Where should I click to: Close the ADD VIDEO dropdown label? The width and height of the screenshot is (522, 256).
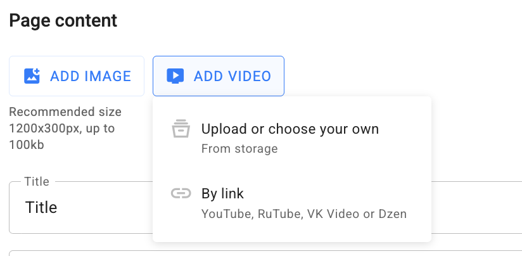232,77
